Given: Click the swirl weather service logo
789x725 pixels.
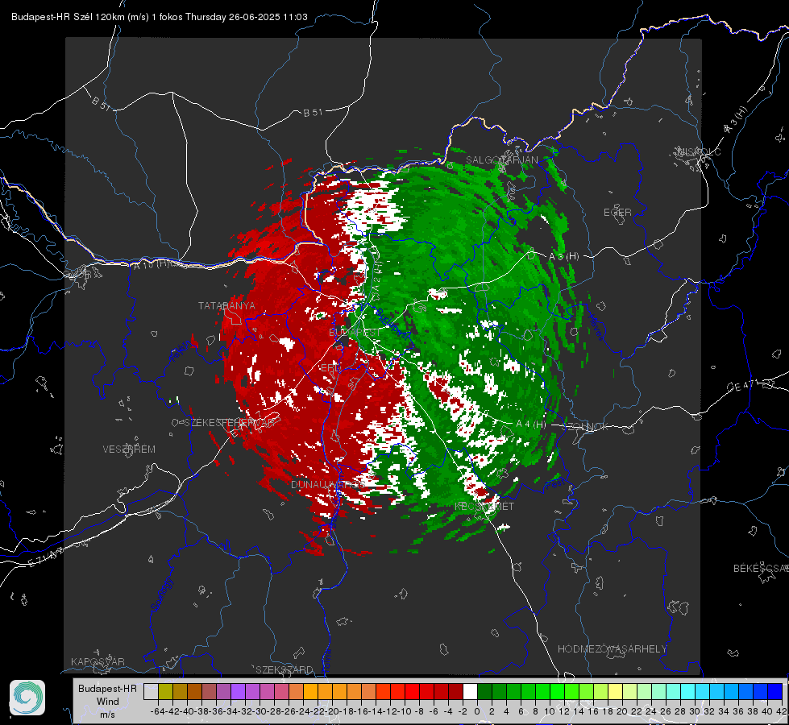Looking at the screenshot, I should point(27,698).
